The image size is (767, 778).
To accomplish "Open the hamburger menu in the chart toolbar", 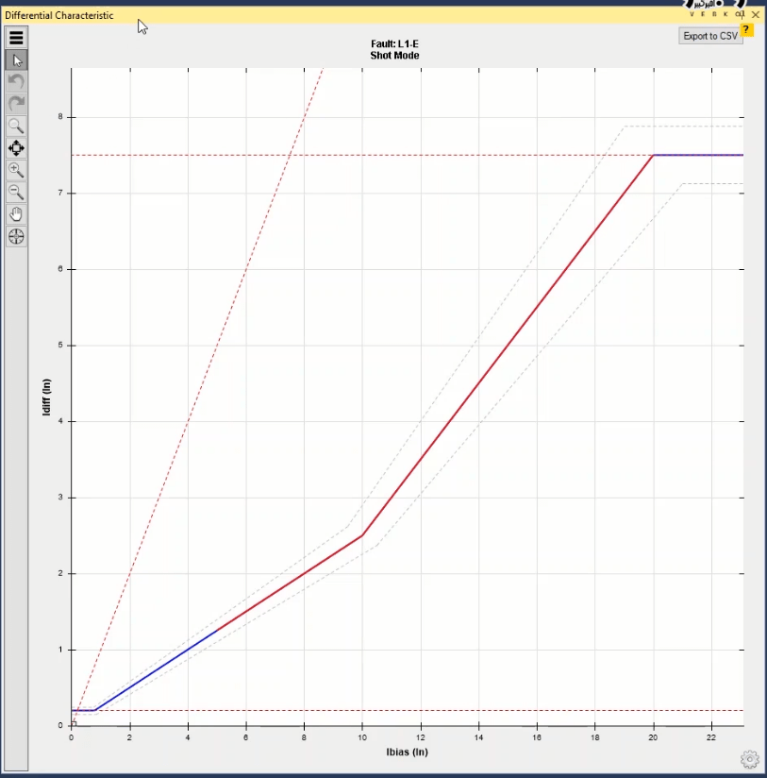I will (16, 38).
